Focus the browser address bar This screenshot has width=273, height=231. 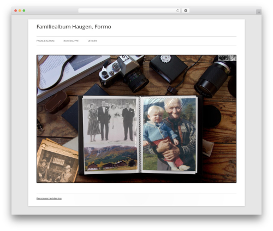pyautogui.click(x=129, y=11)
